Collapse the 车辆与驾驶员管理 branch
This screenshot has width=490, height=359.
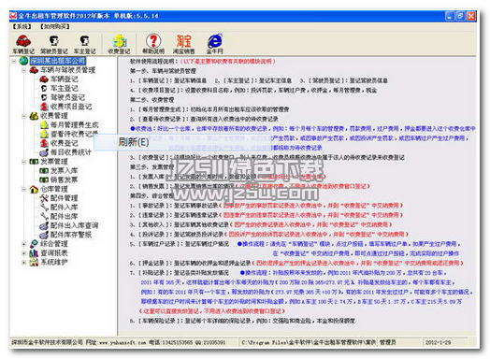[23, 70]
